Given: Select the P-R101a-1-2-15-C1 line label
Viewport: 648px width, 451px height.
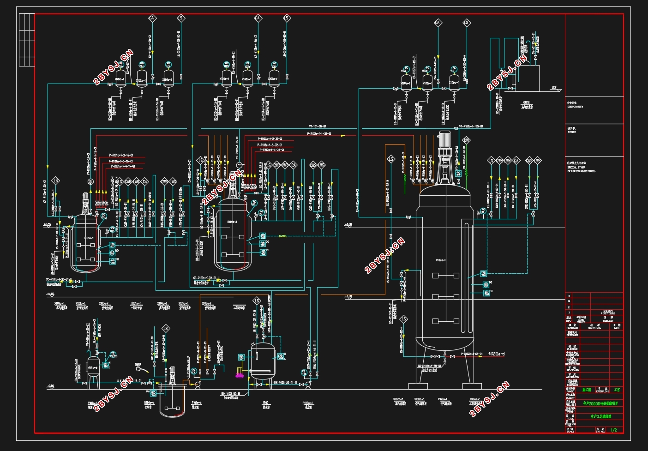Looking at the screenshot, I should click(121, 155).
